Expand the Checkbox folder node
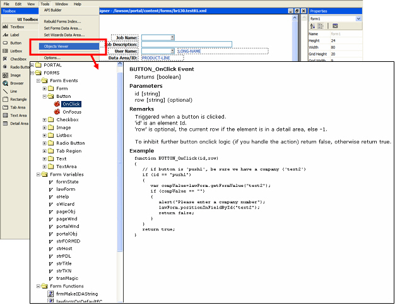The image size is (395, 305). [x=45, y=120]
